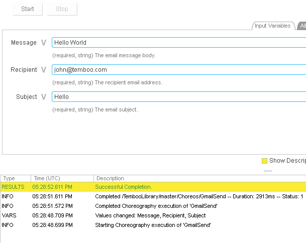The image size is (306, 243).
Task: Focus the Message input field with Hello World
Action: pos(179,43)
